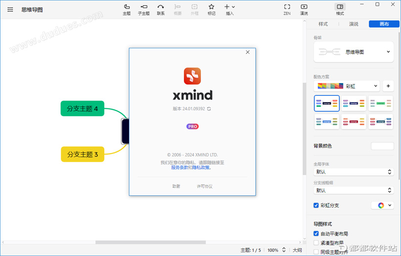Click the 思维导图 document title

pyautogui.click(x=32, y=10)
